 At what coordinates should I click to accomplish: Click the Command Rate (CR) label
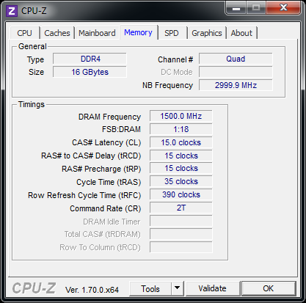coord(106,208)
